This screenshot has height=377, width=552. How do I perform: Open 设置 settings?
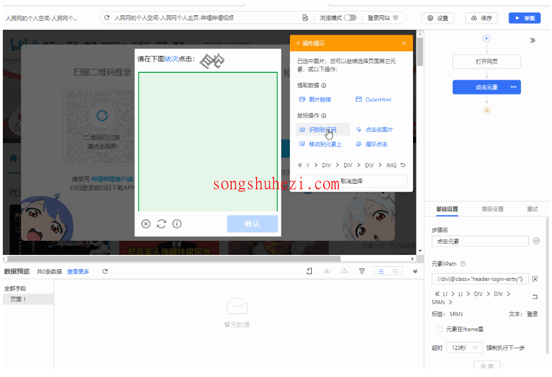(x=437, y=18)
